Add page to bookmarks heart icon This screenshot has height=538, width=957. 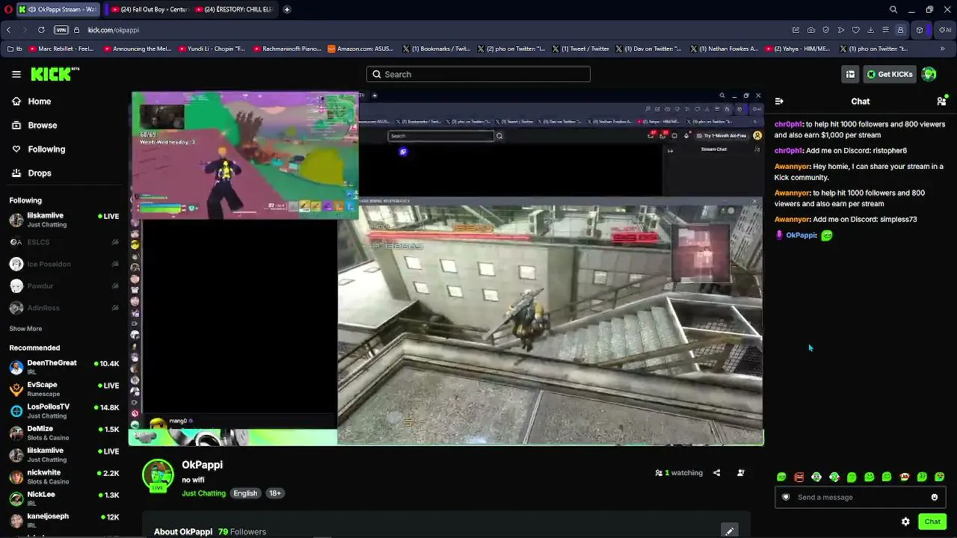(856, 30)
